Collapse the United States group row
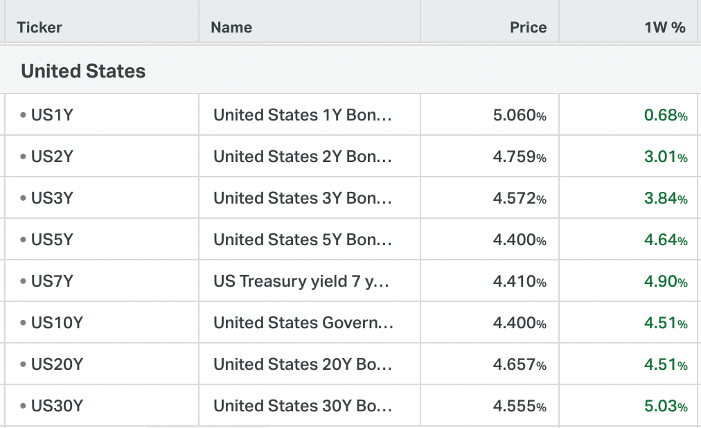Viewport: 701px width, 428px height. click(83, 71)
